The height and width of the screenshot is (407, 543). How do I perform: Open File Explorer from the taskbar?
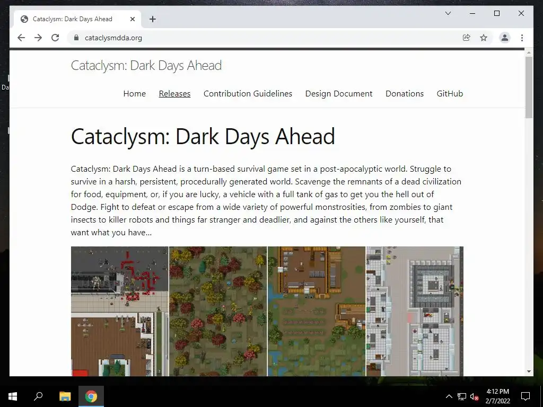(65, 396)
